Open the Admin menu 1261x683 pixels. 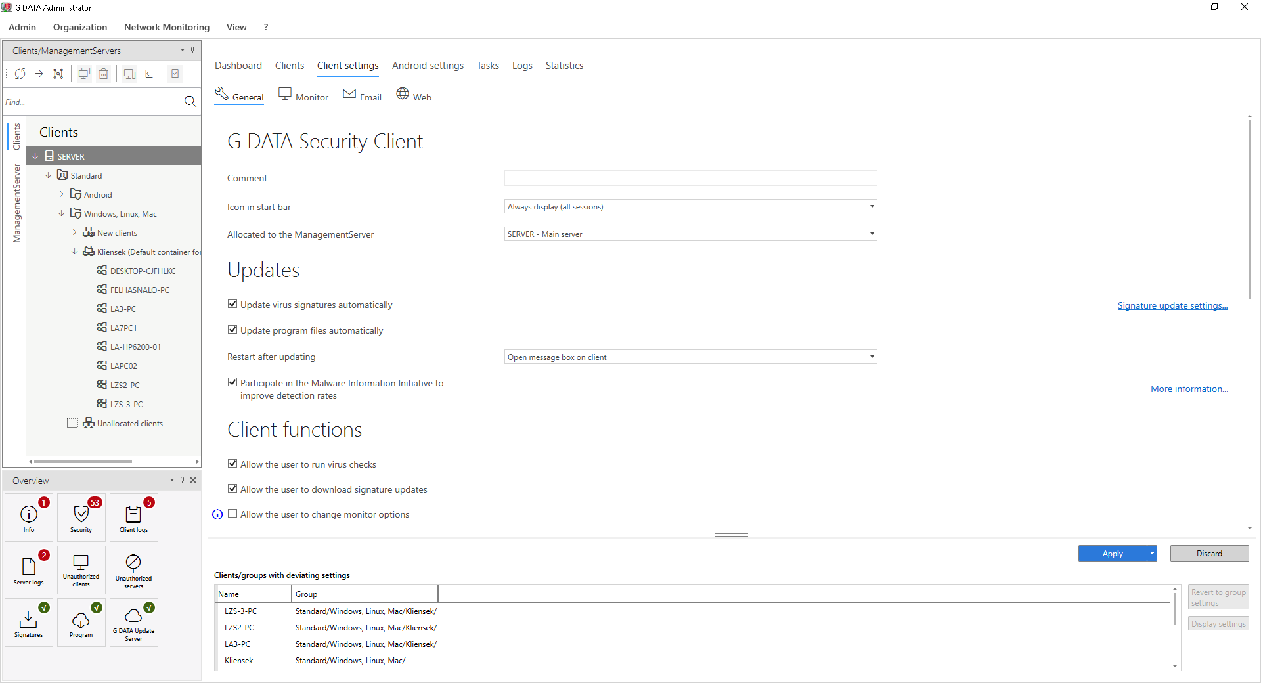click(x=22, y=27)
